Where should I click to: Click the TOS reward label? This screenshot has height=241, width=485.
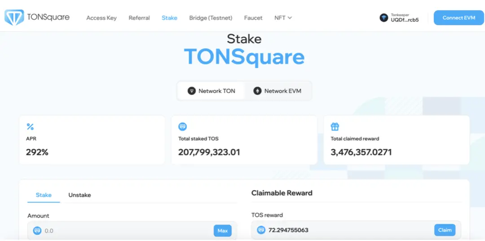pos(267,215)
